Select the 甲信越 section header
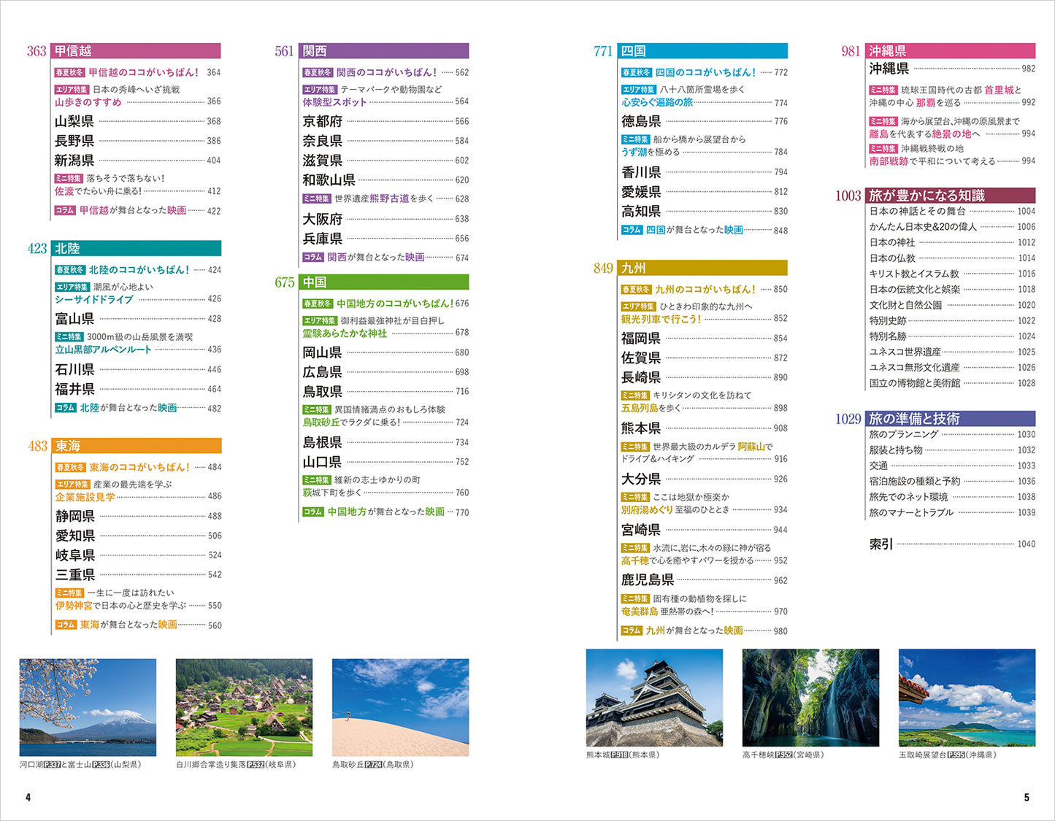Image resolution: width=1055 pixels, height=821 pixels. tap(136, 51)
